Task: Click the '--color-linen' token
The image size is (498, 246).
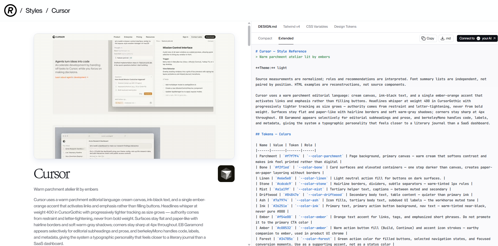Action: pos(313,178)
